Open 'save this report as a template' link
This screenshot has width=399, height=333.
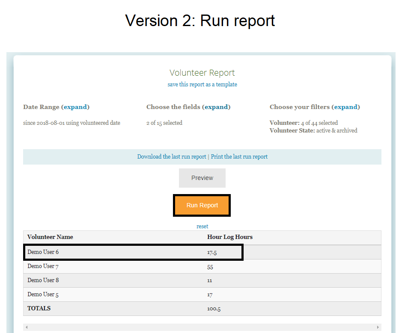click(x=202, y=85)
